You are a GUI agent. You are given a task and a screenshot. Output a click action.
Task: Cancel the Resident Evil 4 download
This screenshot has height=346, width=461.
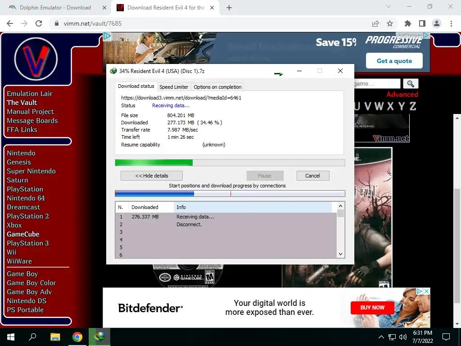tap(312, 176)
